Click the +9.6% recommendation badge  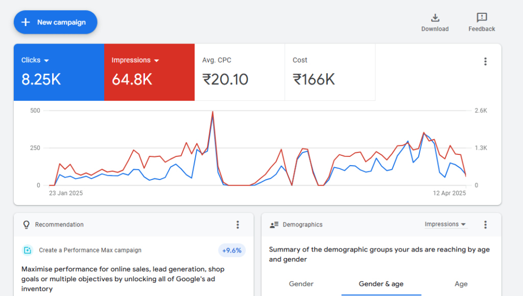click(232, 251)
